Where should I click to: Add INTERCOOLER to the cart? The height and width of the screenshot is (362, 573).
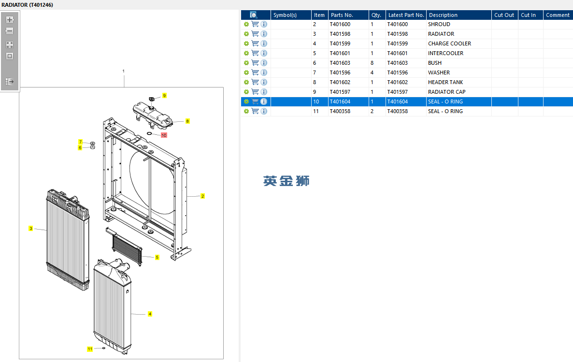click(255, 53)
